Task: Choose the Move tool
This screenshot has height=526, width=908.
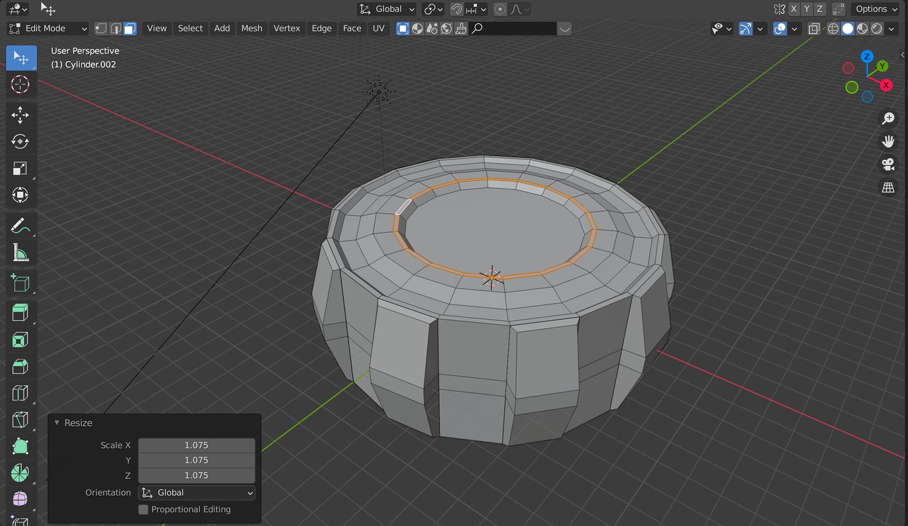Action: point(20,115)
